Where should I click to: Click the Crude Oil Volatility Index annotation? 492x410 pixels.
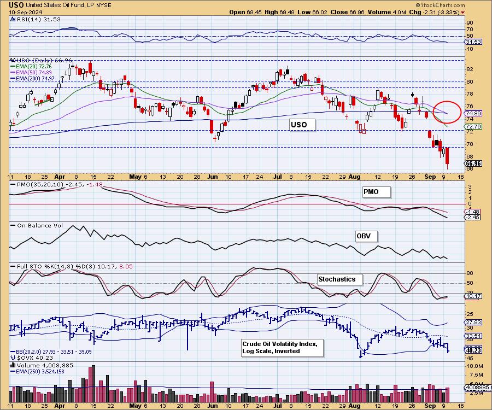[x=282, y=348]
